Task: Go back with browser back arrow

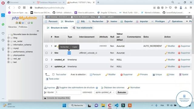Action: tap(9, 8)
